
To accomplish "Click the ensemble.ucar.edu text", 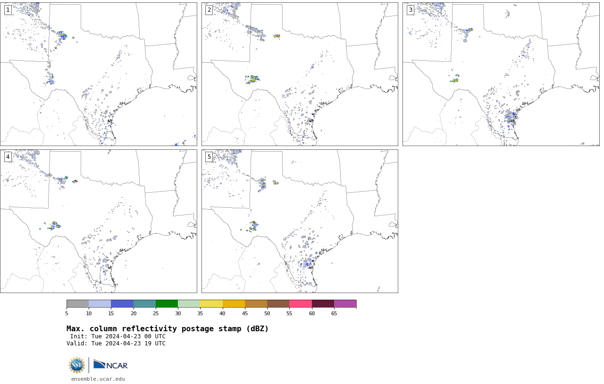I will pos(98,379).
